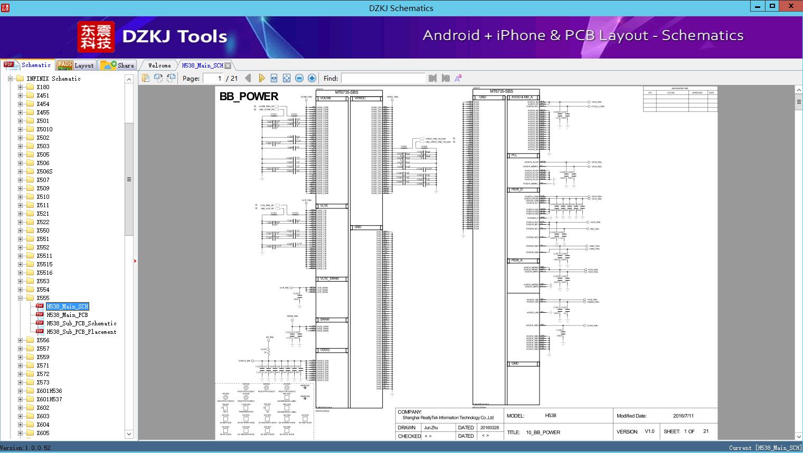Screen dimensions: 803x453
Task: Click the DZKJ app icon in title bar
Action: coord(5,7)
